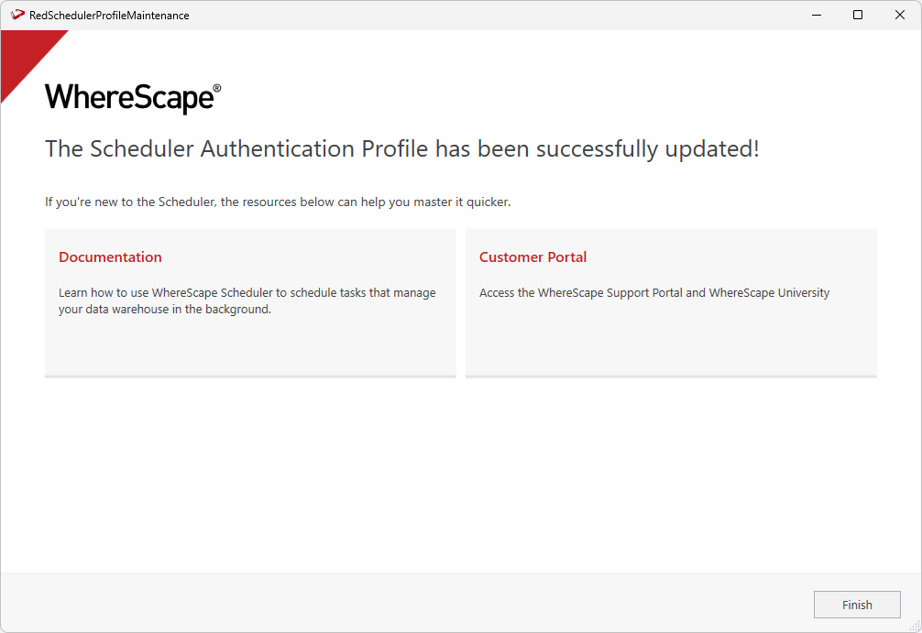Screen dimensions: 922x633
Task: Close the RedSchedulerProfileMaintenance window
Action: point(900,15)
